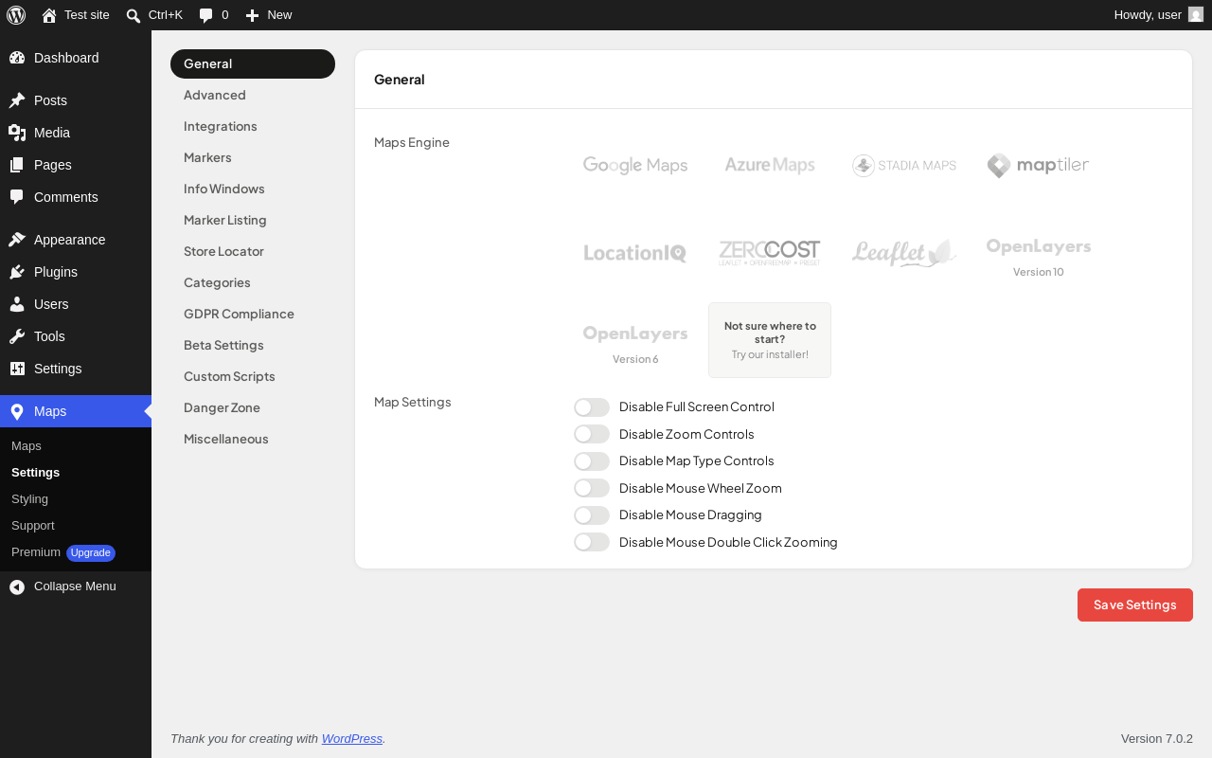Open the Custom Scripts tab
The height and width of the screenshot is (758, 1212).
coord(253,376)
